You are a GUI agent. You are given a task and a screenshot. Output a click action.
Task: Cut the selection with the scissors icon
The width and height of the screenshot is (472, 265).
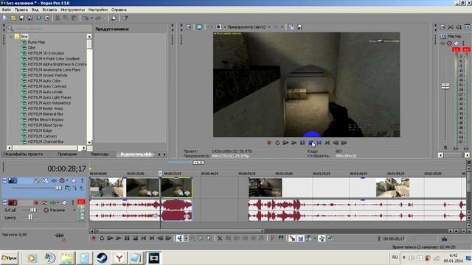58,18
